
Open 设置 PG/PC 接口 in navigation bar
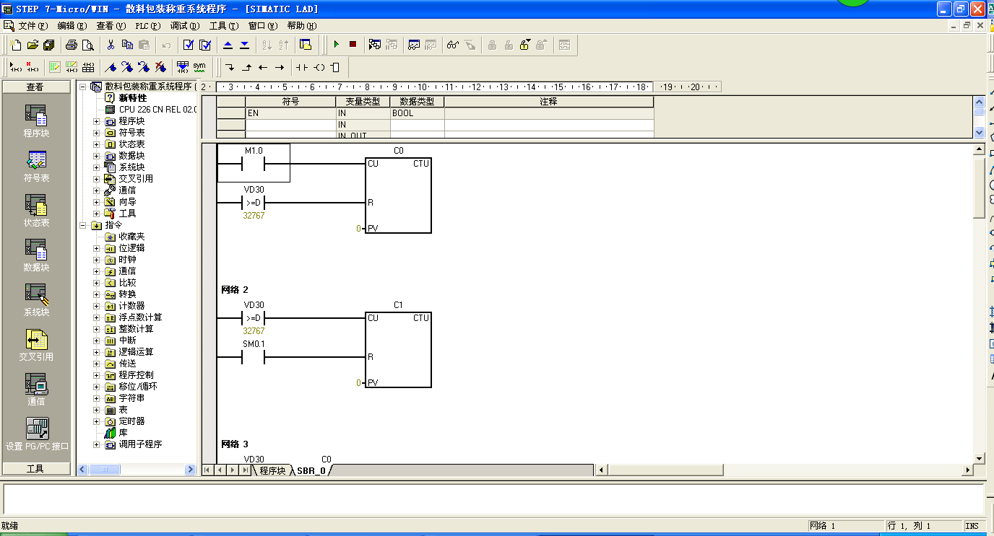click(37, 434)
